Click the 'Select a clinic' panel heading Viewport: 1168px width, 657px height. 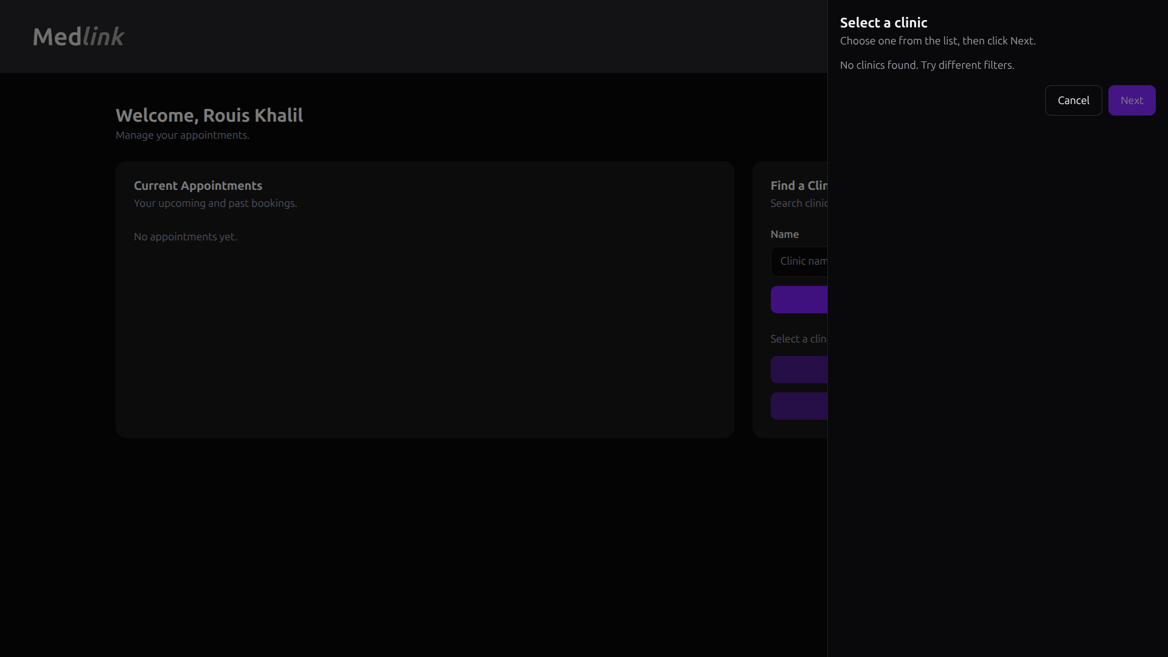click(x=883, y=23)
